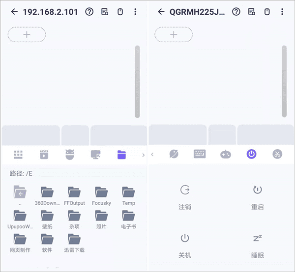The image size is (295, 272).
Task: Click the 路径: /E path text
Action: 21,173
